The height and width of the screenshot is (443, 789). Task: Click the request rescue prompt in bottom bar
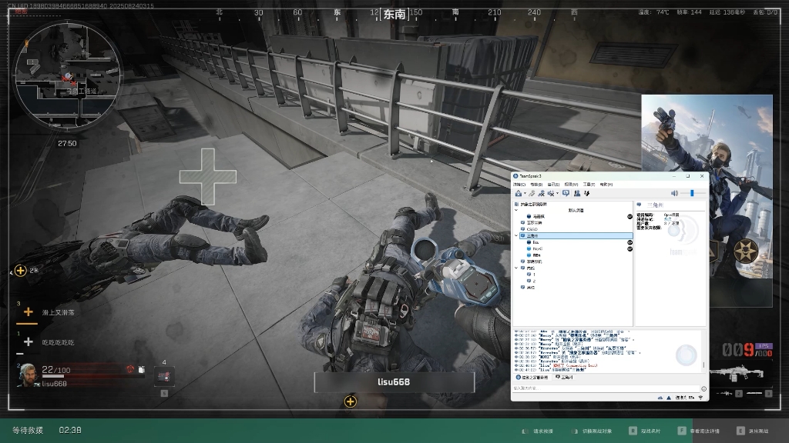pos(537,431)
